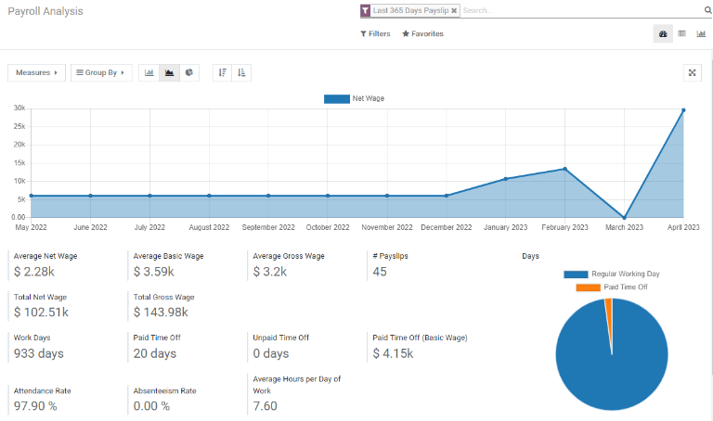Click the search magnifier icon
The width and height of the screenshot is (713, 421).
(x=707, y=11)
